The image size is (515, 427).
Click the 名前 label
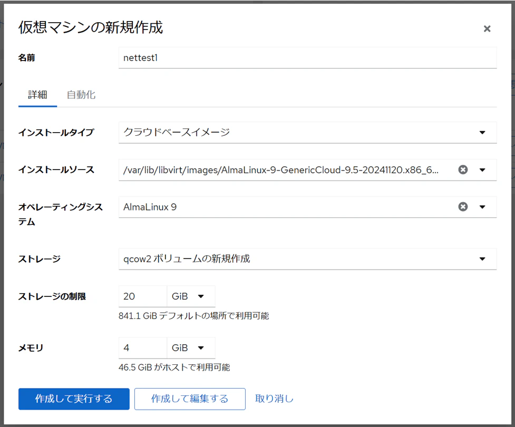point(26,58)
